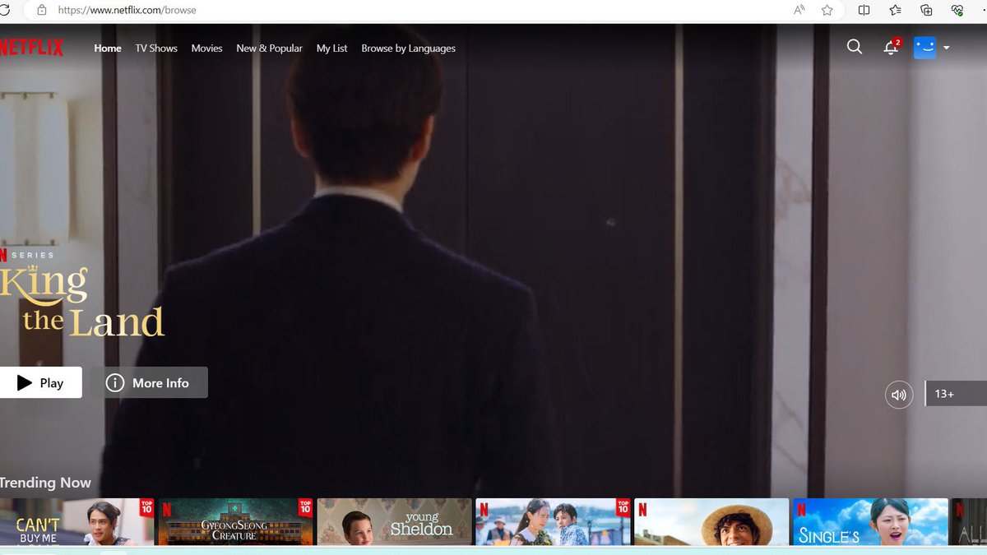
Task: Click the King the Land title logo
Action: coord(82,300)
